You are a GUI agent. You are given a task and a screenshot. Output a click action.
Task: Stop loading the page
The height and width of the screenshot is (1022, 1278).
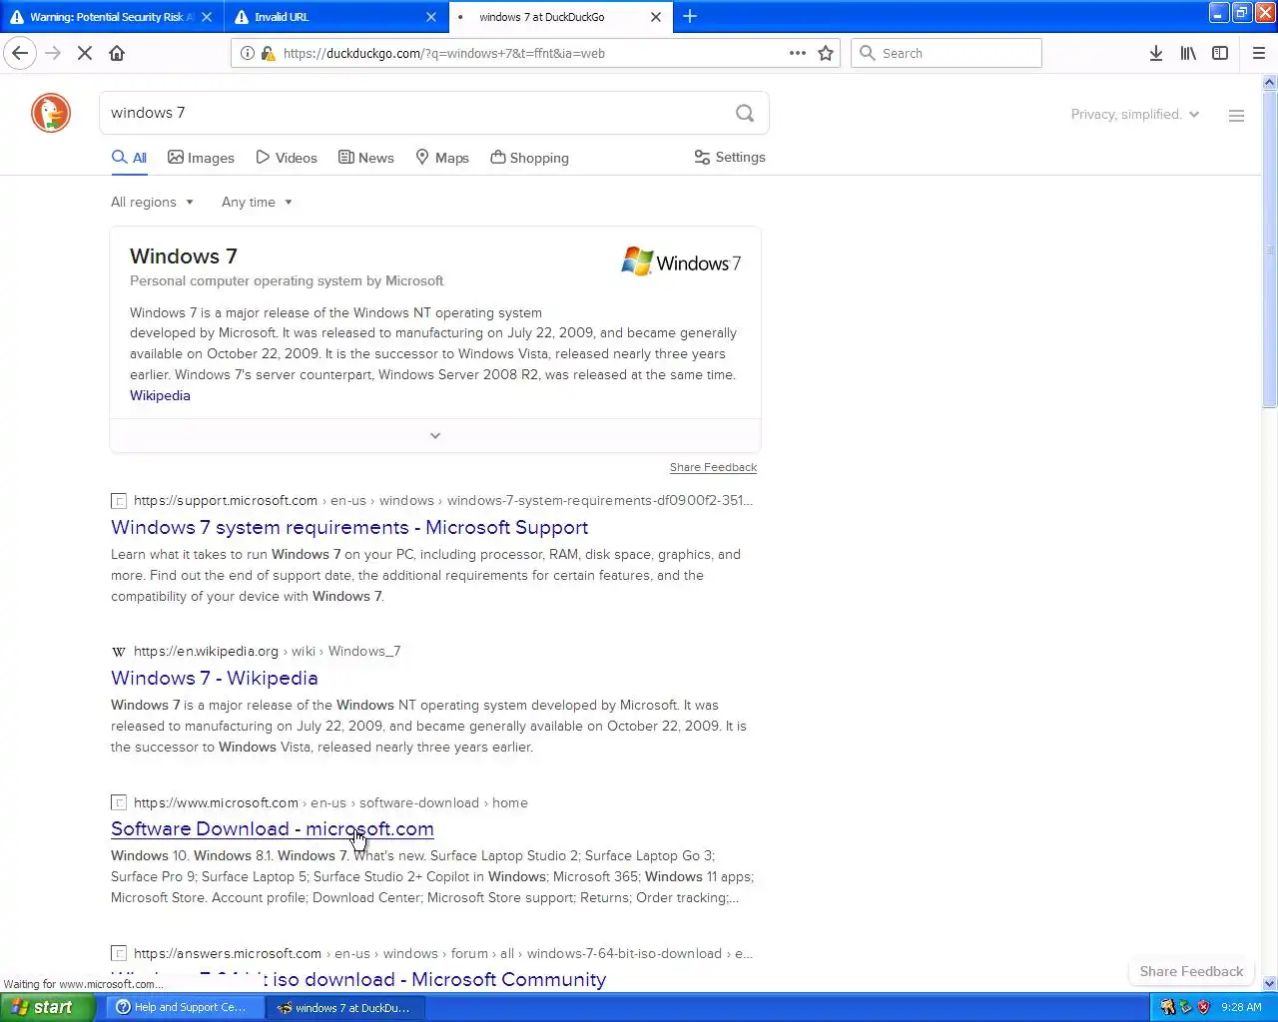[85, 53]
